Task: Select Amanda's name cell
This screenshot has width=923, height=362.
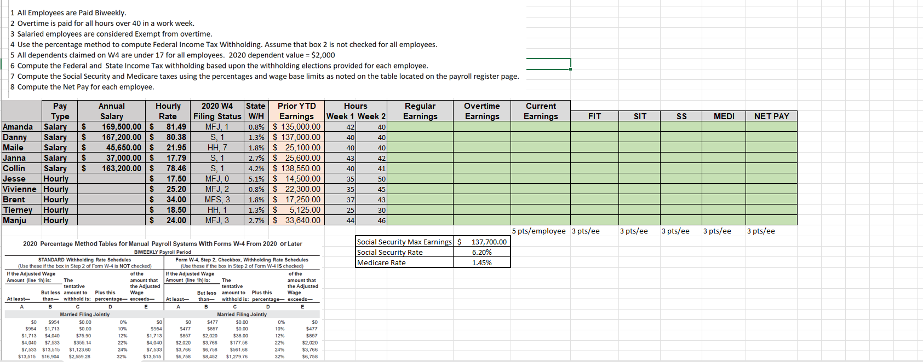Action: point(21,127)
